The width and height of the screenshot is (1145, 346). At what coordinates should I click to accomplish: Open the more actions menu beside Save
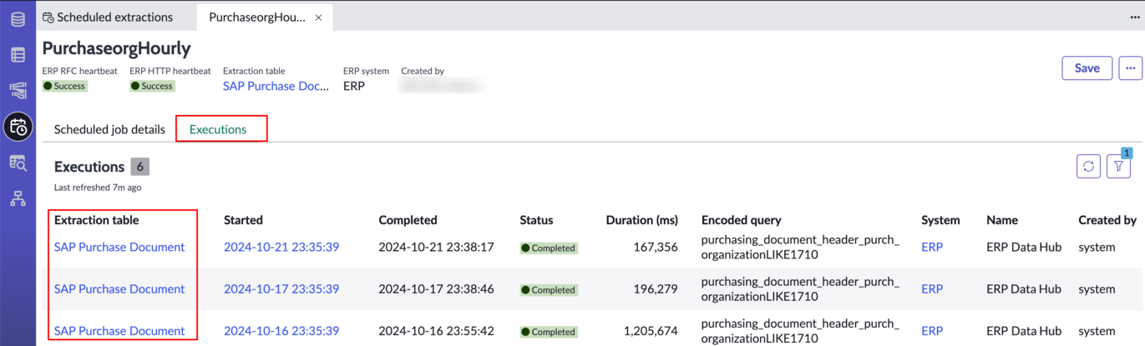coord(1130,68)
